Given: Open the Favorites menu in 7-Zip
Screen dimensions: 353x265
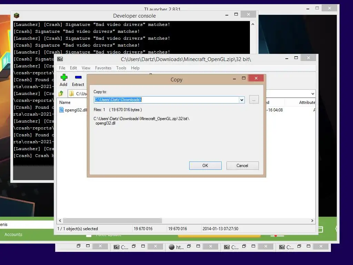Looking at the screenshot, I should (x=103, y=68).
